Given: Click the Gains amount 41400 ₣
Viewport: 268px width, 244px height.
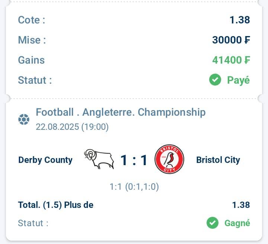Looking at the screenshot, I should coord(231,60).
